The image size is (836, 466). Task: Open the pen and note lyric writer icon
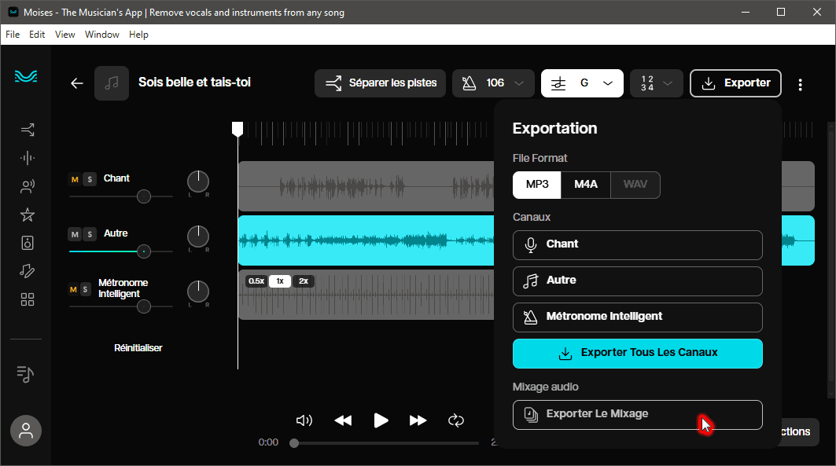pos(28,271)
